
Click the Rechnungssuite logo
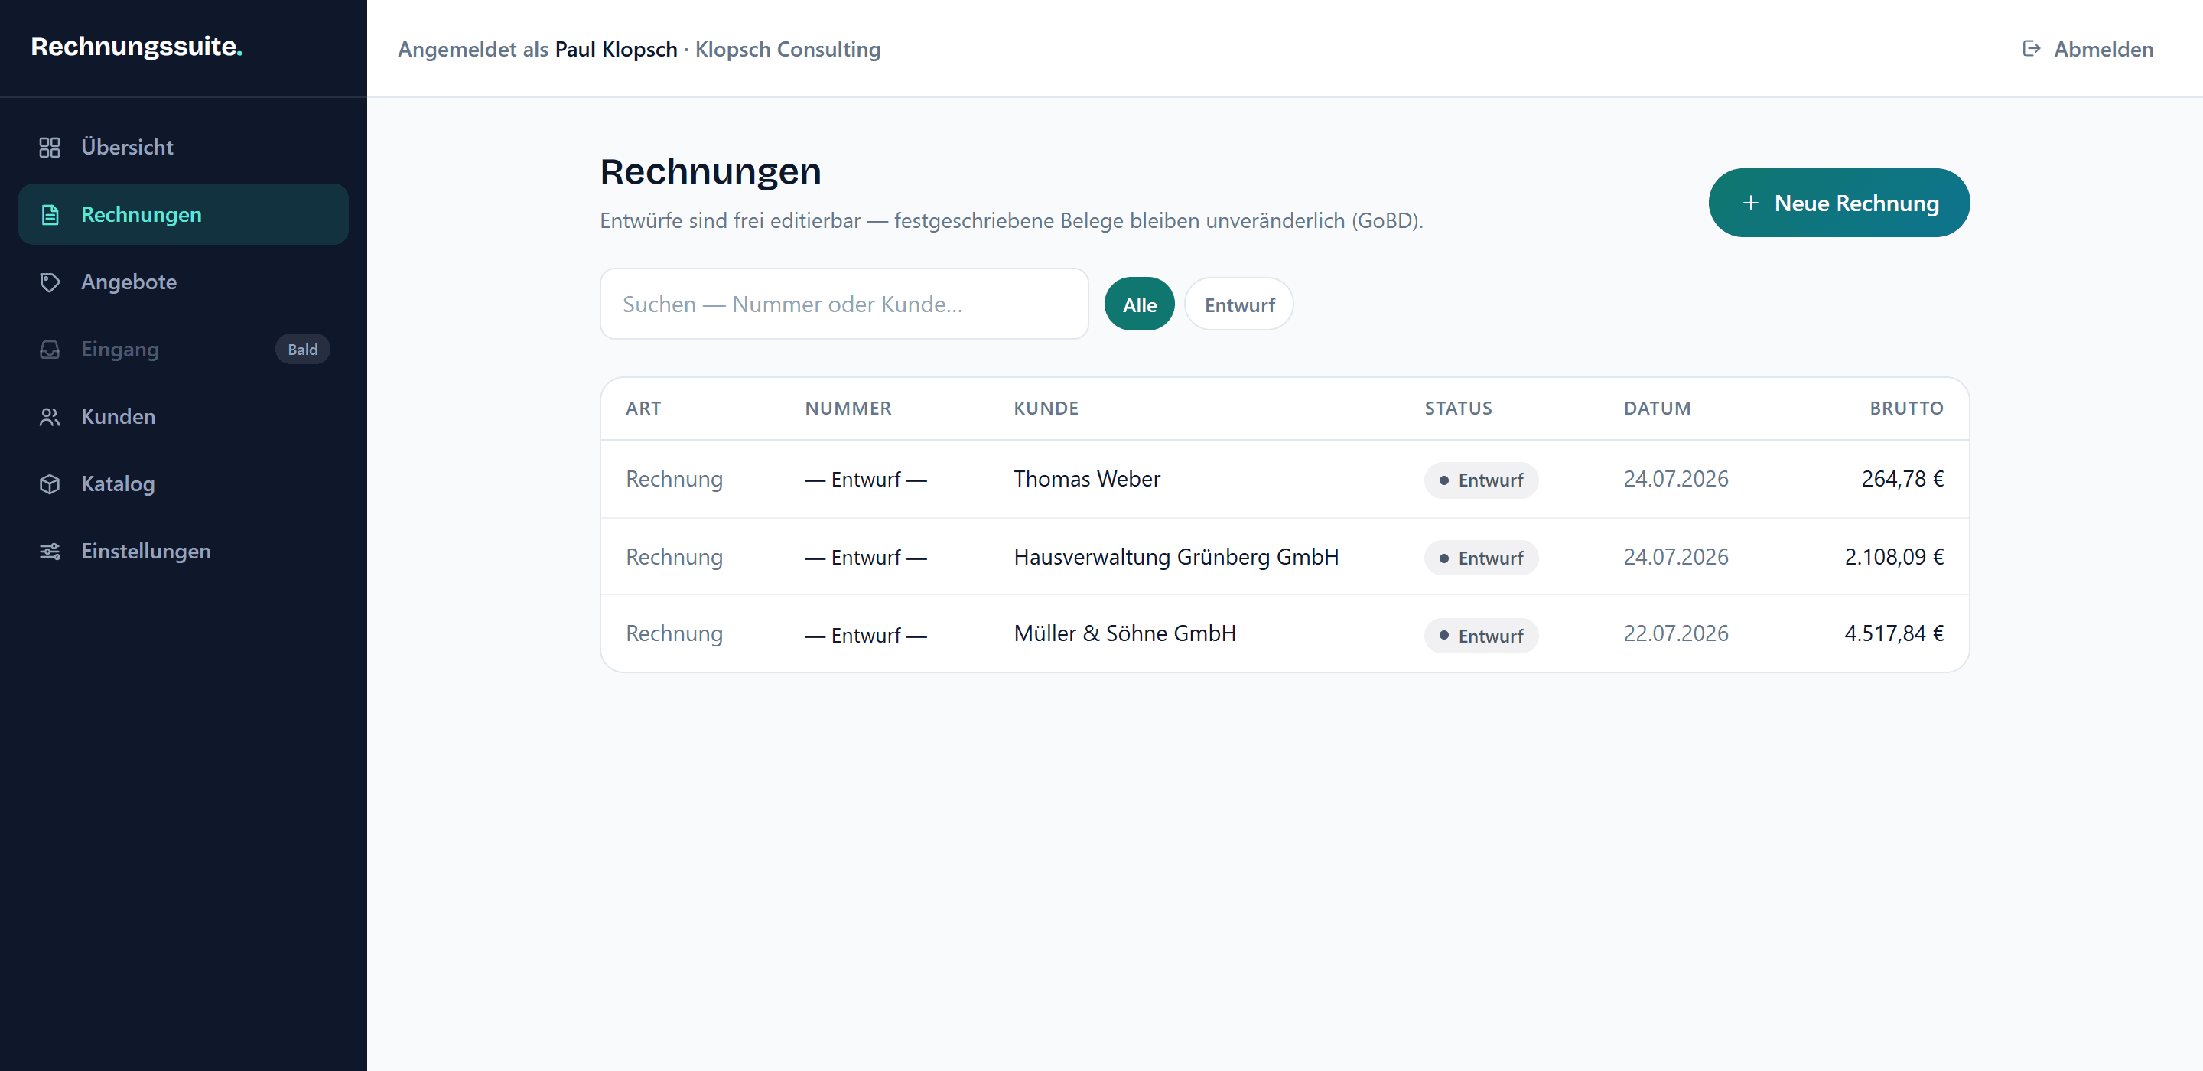(137, 46)
